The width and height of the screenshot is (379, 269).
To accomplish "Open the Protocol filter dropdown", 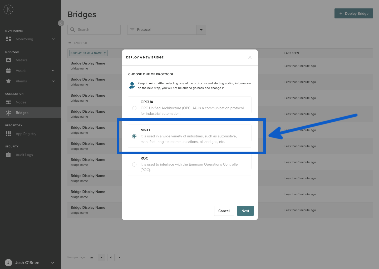I will pos(201,30).
